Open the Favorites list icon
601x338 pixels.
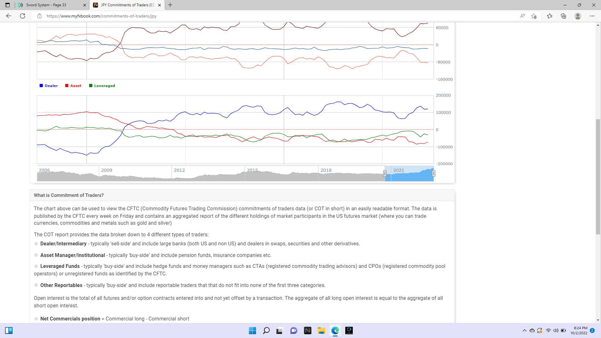click(550, 16)
